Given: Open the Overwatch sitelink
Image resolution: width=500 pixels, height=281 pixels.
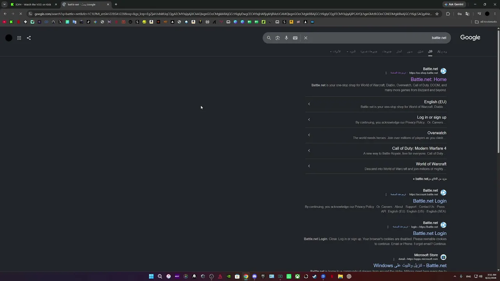Looking at the screenshot, I should pos(437,133).
